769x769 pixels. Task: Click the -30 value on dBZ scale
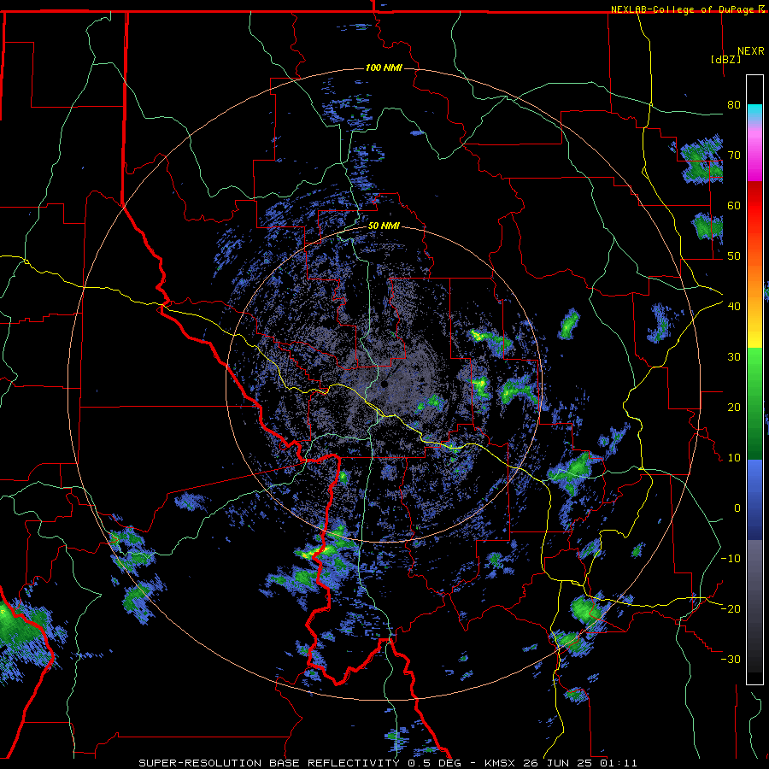(x=731, y=659)
